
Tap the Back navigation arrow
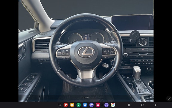point(155,105)
